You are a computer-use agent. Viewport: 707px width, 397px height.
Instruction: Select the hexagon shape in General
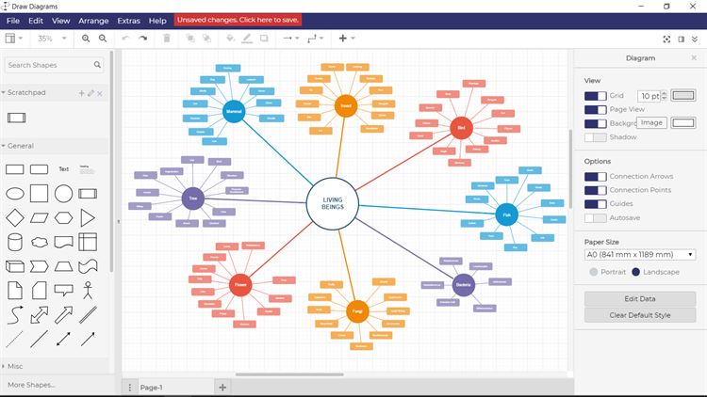[63, 218]
